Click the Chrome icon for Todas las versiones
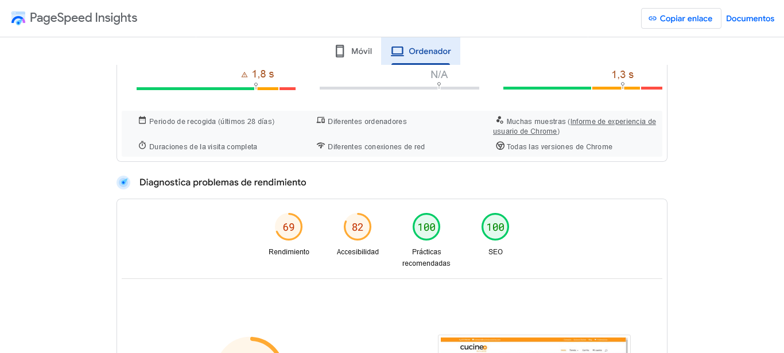Viewport: 784px width, 353px height. tap(500, 146)
